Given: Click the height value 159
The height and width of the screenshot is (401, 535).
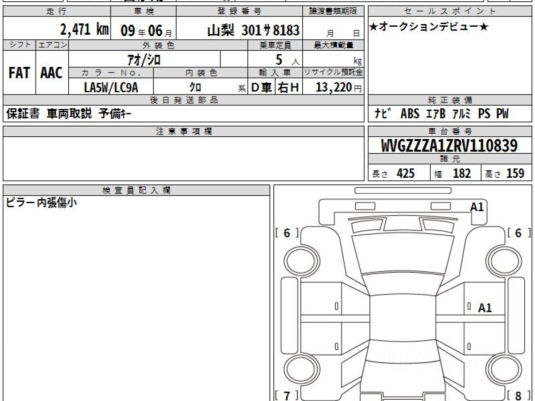Looking at the screenshot, I should [515, 173].
